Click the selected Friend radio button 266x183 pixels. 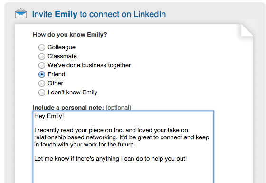[42, 74]
